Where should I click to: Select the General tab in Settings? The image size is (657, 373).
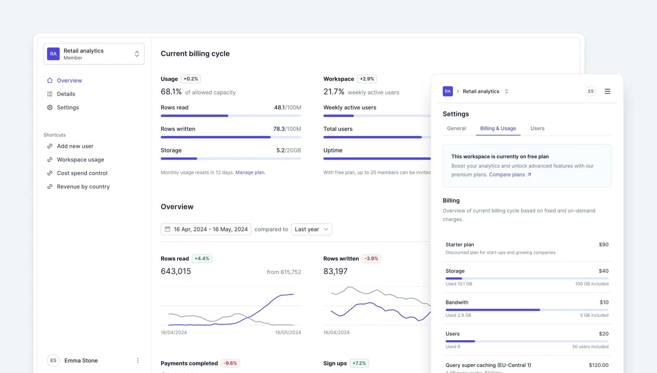point(456,128)
